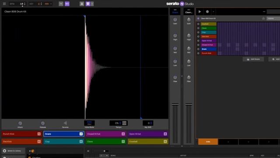
Task: Select the Open Hi-hat pad
Action: (x=148, y=134)
